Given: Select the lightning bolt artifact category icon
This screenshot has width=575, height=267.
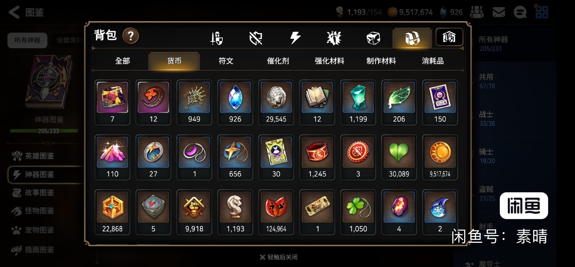Looking at the screenshot, I should click(x=295, y=38).
